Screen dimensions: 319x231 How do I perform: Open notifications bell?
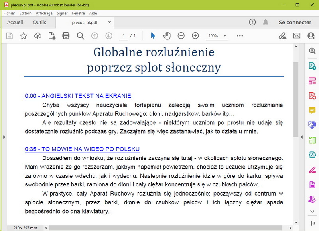point(266,23)
